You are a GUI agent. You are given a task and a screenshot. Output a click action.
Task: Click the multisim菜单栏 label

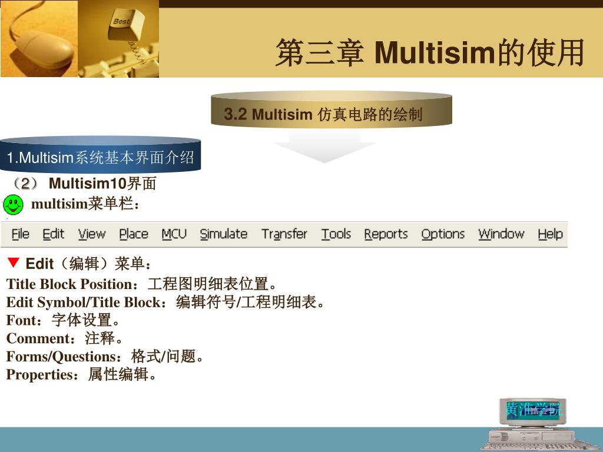[x=85, y=204]
